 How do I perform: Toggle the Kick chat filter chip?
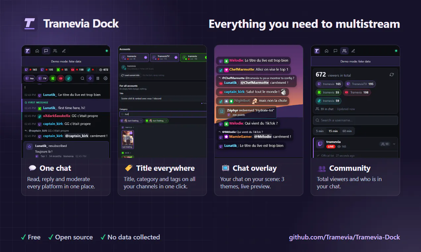[52, 79]
